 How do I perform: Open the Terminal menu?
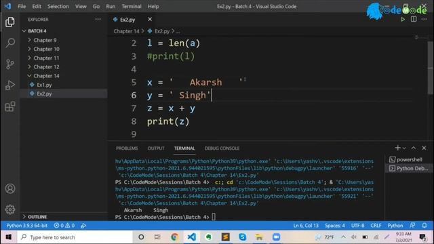pyautogui.click(x=132, y=6)
